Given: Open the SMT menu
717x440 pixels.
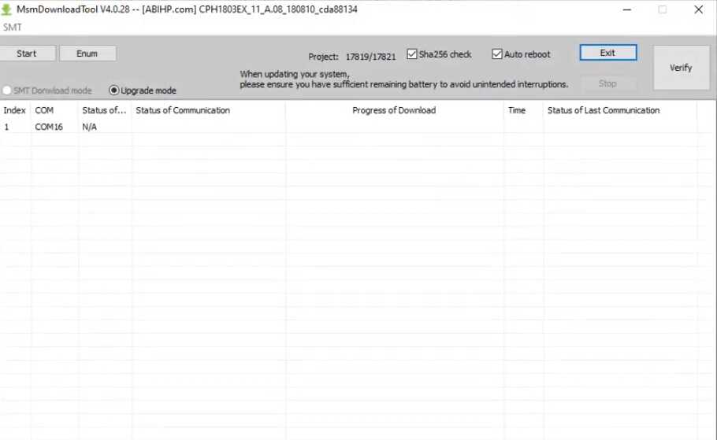Looking at the screenshot, I should (x=13, y=28).
